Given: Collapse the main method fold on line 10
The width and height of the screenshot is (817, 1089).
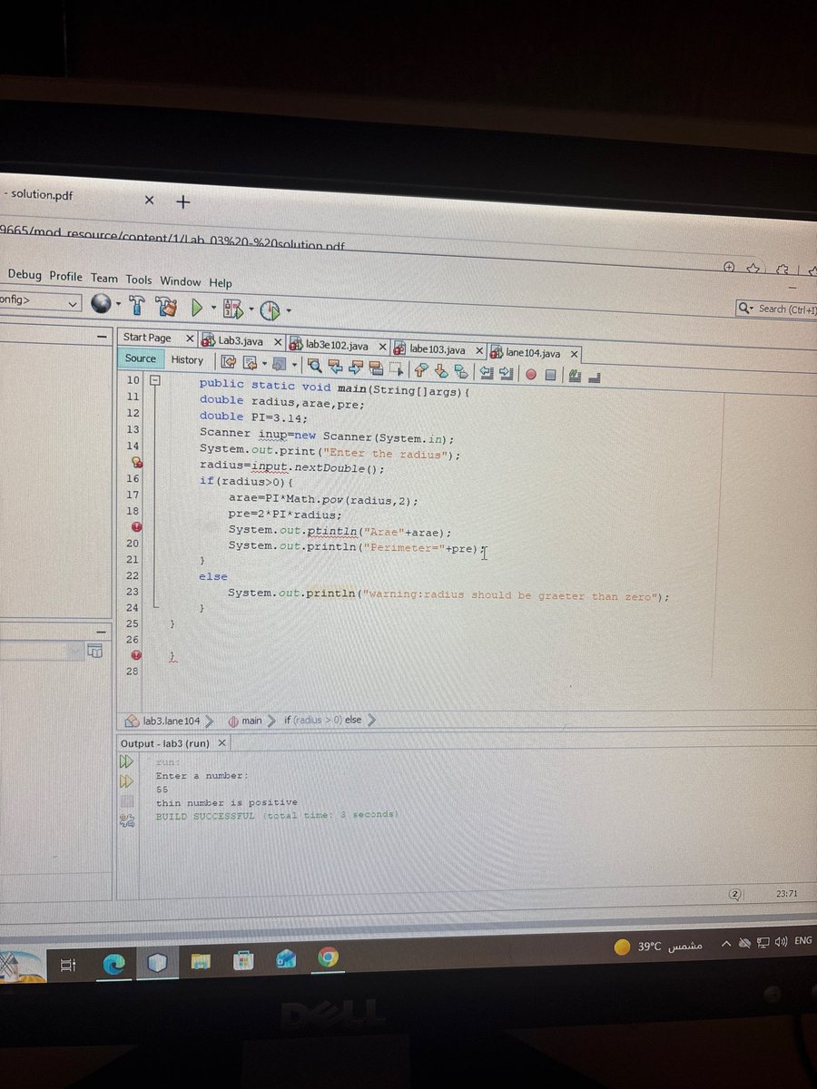Looking at the screenshot, I should (154, 380).
